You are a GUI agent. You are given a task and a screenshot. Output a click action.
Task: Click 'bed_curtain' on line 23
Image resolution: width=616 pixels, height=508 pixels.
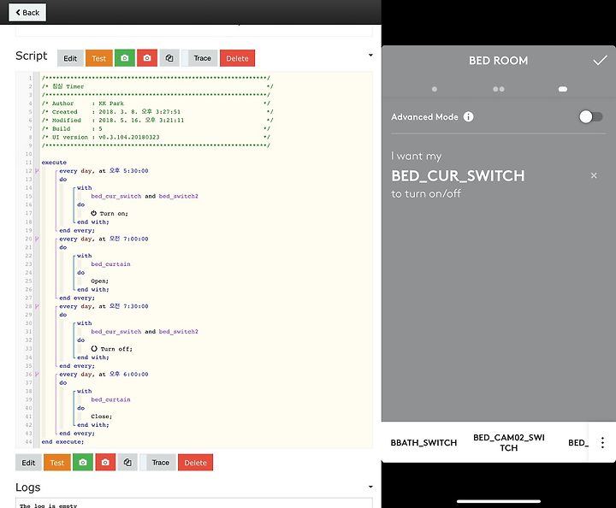pyautogui.click(x=110, y=264)
